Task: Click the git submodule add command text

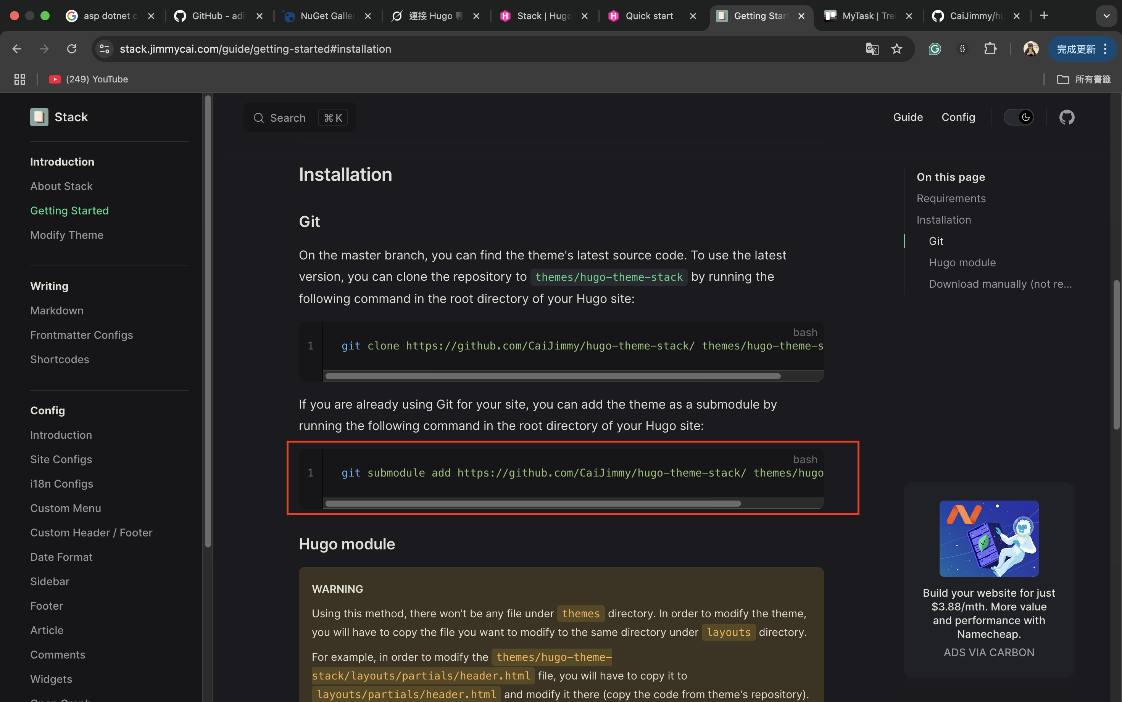Action: click(582, 473)
